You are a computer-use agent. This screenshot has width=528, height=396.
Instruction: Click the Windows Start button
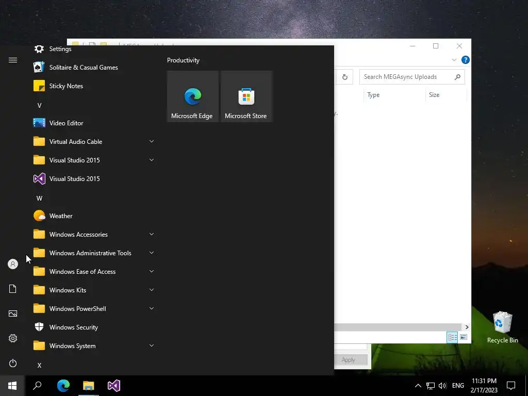(12, 386)
